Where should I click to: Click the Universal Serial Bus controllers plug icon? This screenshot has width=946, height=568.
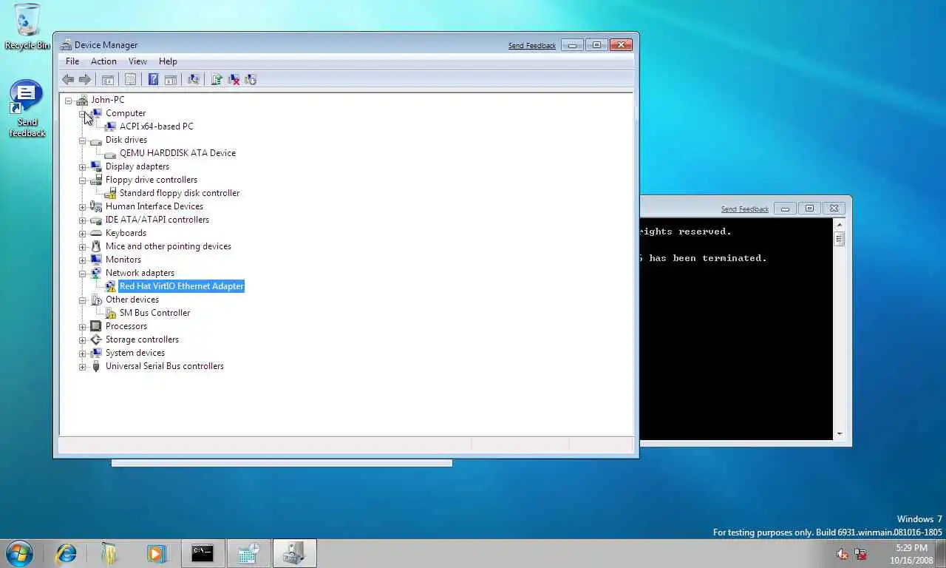coord(96,366)
